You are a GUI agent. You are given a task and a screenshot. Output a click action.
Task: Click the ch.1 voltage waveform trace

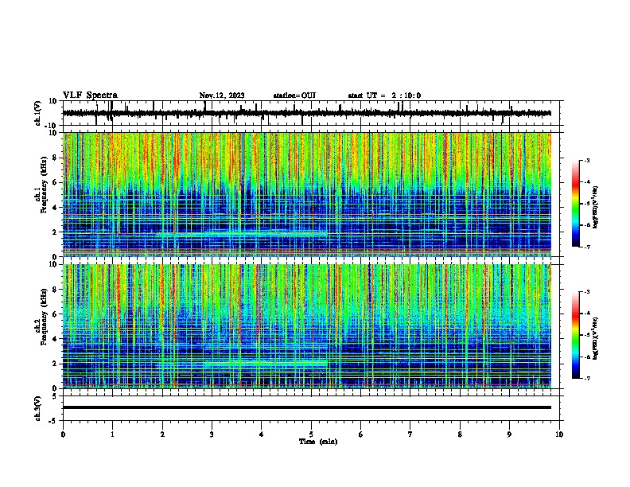pos(307,113)
